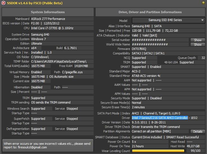Click Driver Version 9.3.0.1011 value
The height and width of the screenshot is (154, 207).
pos(139,122)
